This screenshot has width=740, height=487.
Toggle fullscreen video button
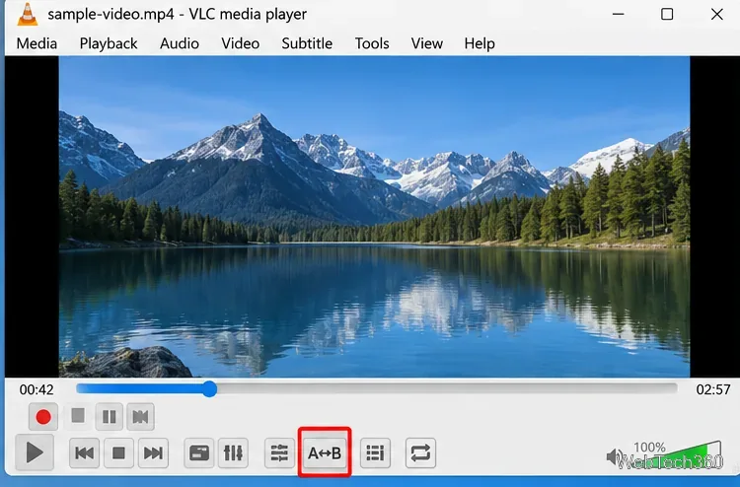tap(198, 453)
